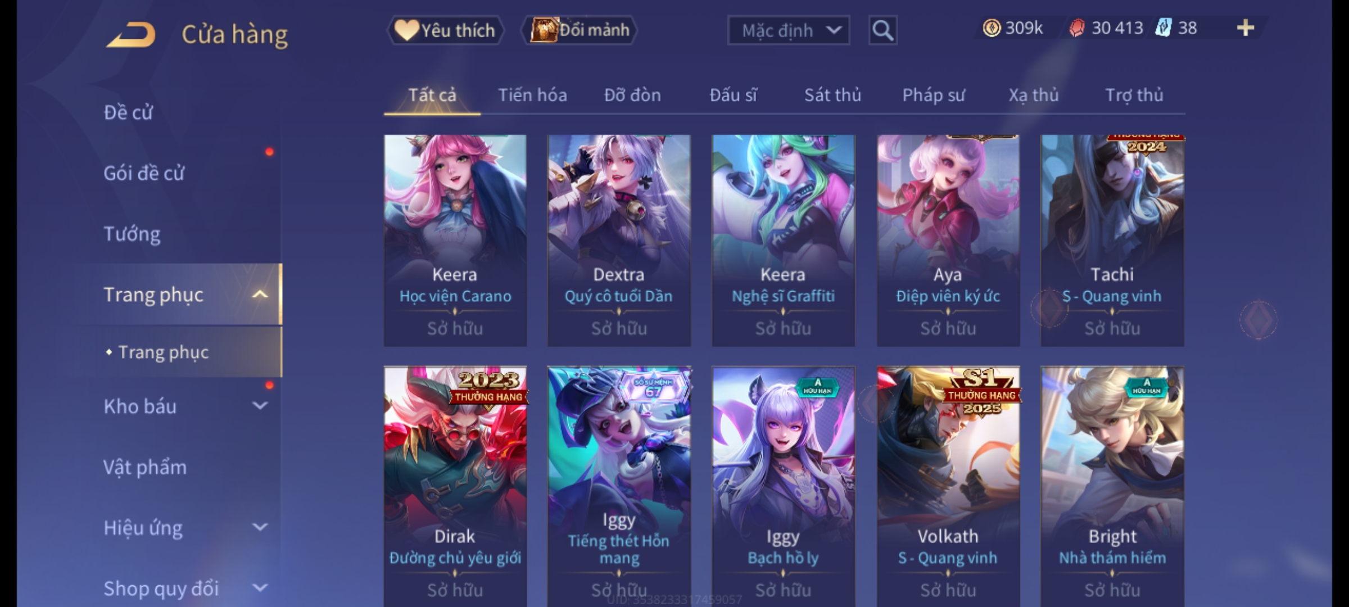The width and height of the screenshot is (1349, 607).
Task: Switch to the Pháp sư tab
Action: 933,95
